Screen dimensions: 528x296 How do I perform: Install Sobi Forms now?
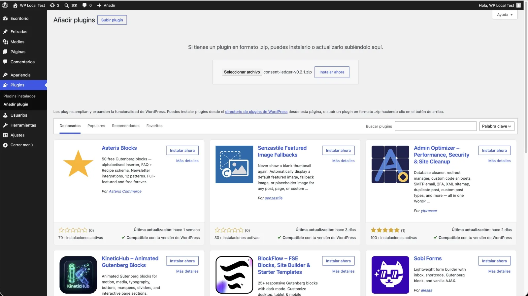pyautogui.click(x=494, y=261)
